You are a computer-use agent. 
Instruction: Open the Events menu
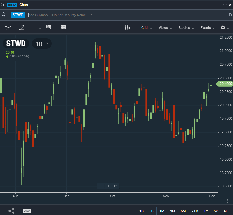[208, 28]
